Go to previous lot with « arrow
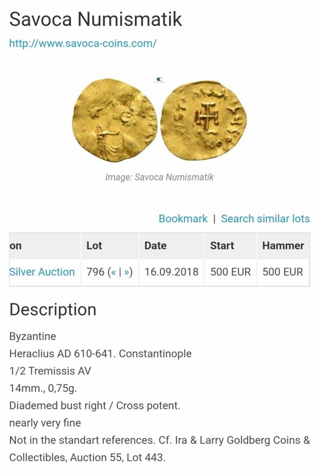Viewport: 319px width, 475px height. pyautogui.click(x=113, y=272)
